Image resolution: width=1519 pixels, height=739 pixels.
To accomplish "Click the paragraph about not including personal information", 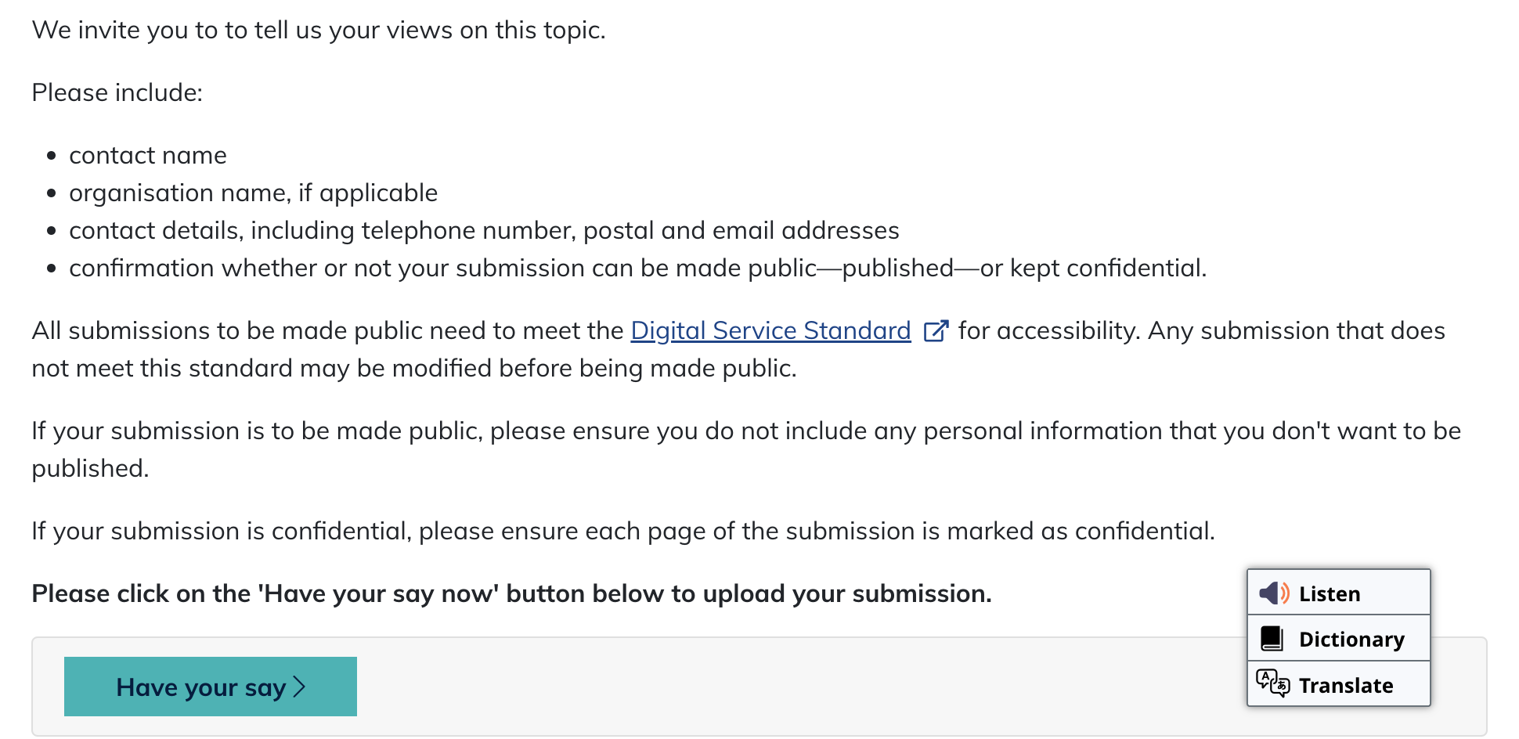I will click(x=745, y=431).
